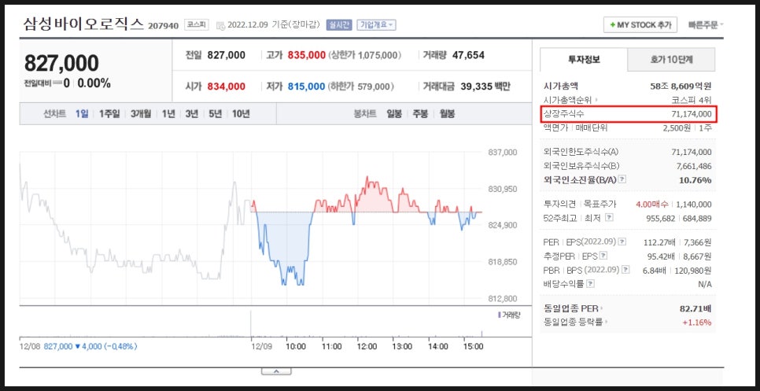Click the stock code 207940
This screenshot has width=760, height=391.
coord(164,26)
